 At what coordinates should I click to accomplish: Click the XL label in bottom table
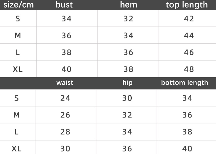(x=16, y=149)
